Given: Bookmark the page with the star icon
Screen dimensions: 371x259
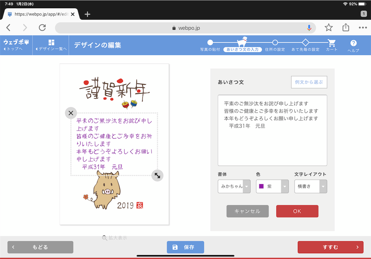Looking at the screenshot, I should pyautogui.click(x=329, y=27).
